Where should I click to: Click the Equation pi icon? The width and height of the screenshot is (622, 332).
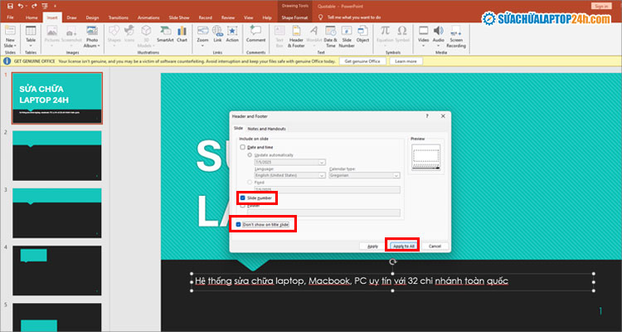coord(385,31)
